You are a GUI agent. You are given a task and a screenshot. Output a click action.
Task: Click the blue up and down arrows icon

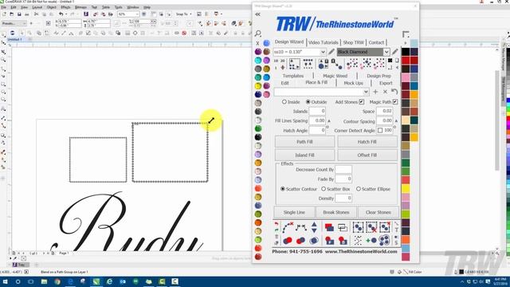point(314,227)
